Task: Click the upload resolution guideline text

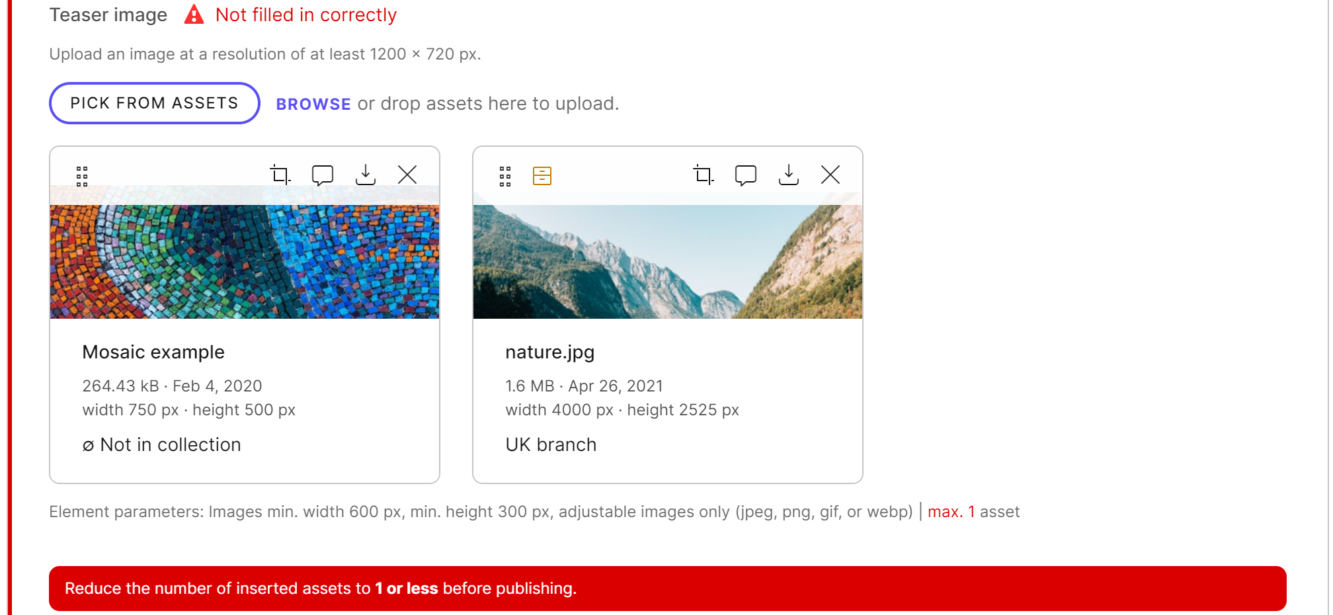Action: pyautogui.click(x=265, y=54)
